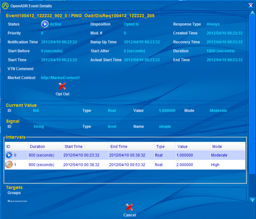Click the End Time column header in Intervals
The width and height of the screenshot is (256, 219).
tap(131, 146)
